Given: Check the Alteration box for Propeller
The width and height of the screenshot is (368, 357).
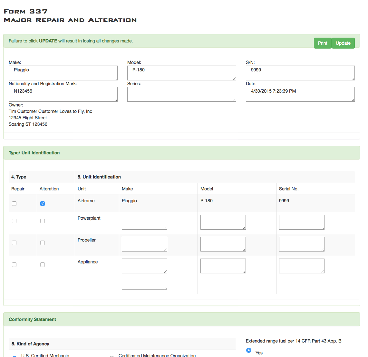Looking at the screenshot, I should point(43,243).
